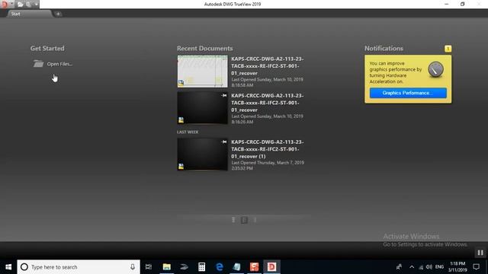This screenshot has width=488, height=274.
Task: Open the Windows Start menu
Action: pyautogui.click(x=8, y=267)
